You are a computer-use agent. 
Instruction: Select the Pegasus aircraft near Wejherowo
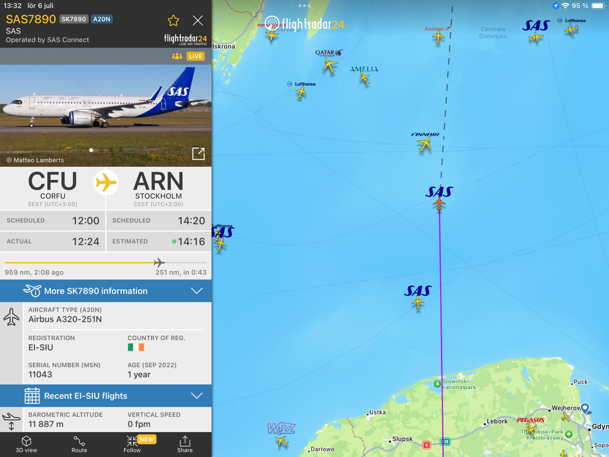point(531,429)
